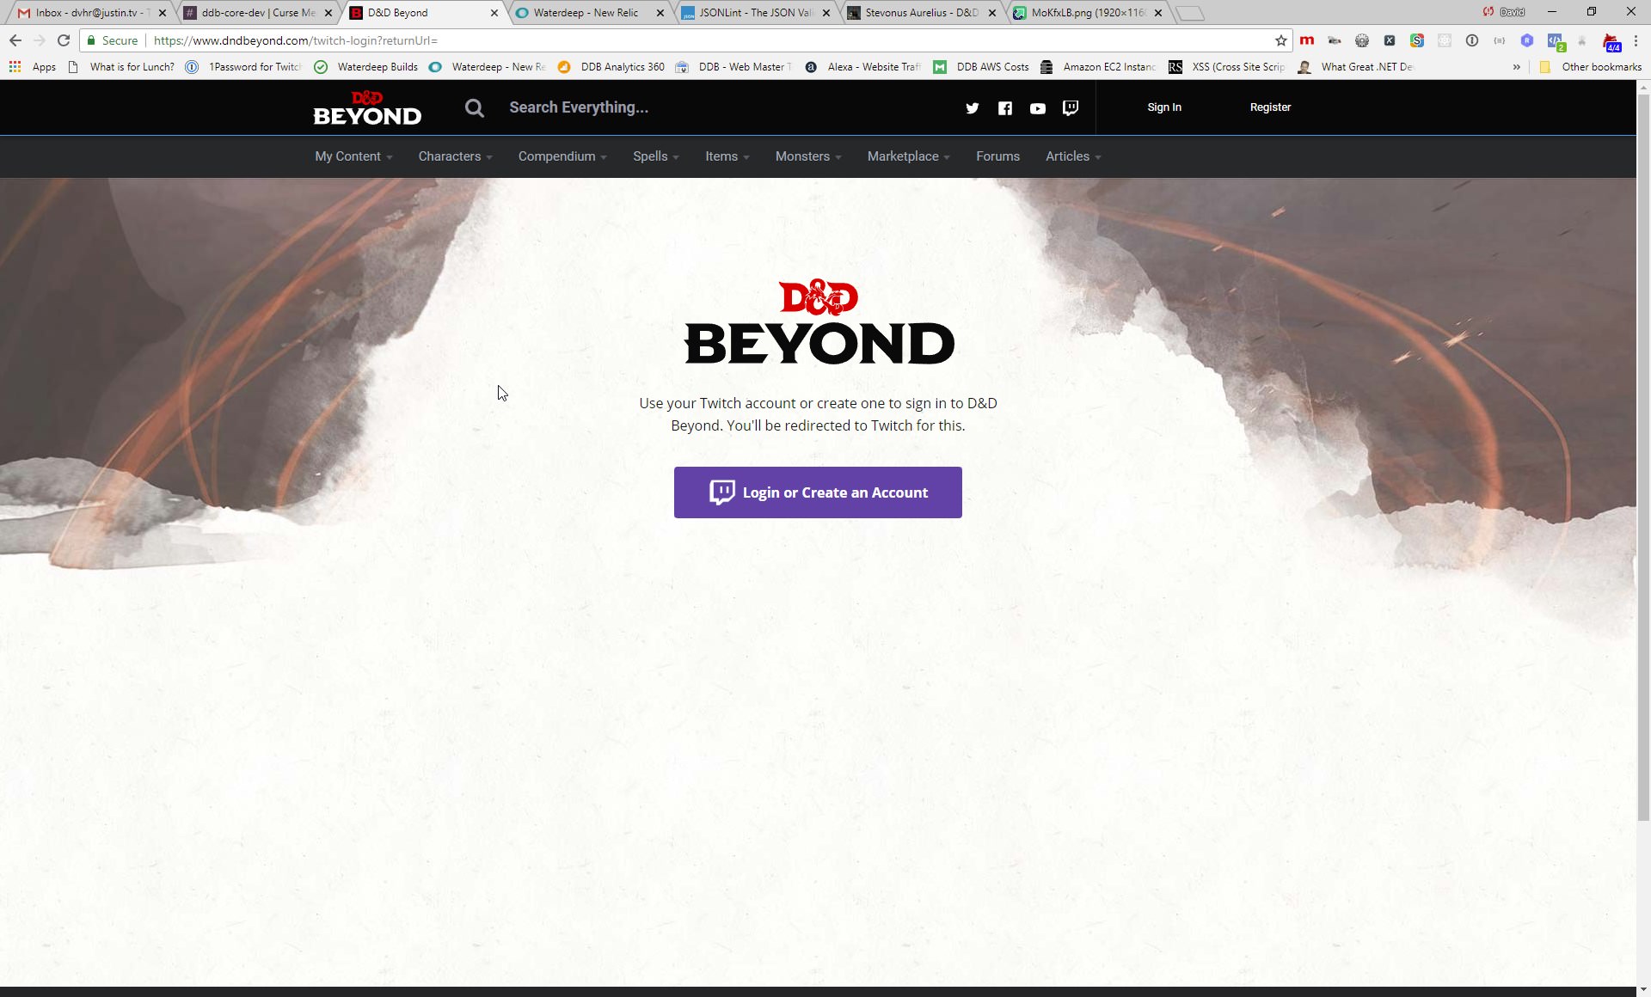
Task: Expand the My Content menu
Action: (x=353, y=156)
